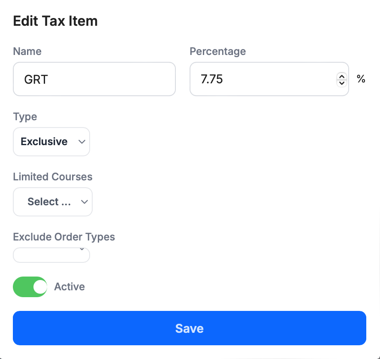This screenshot has height=359, width=380.
Task: Click the Name field label
Action: (27, 51)
